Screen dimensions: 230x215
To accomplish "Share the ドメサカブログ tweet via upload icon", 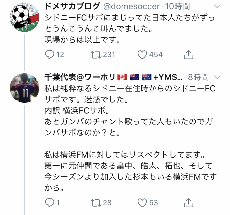I will pos(188,54).
